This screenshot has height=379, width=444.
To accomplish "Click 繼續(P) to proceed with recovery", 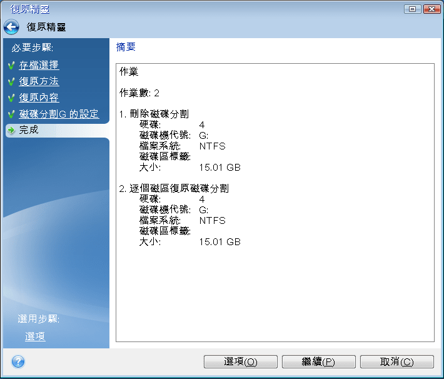I will tap(318, 361).
